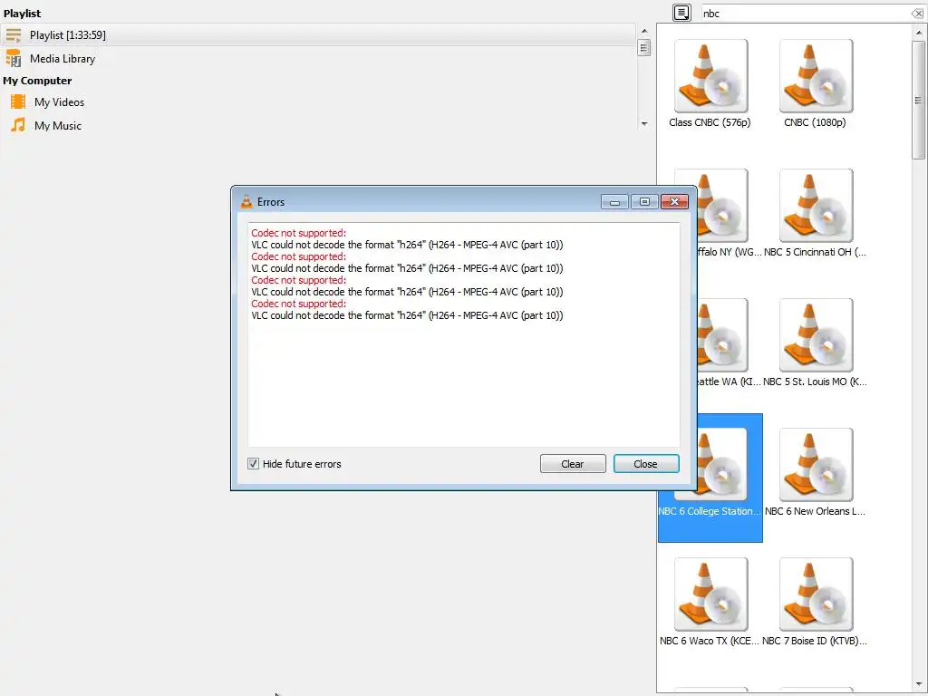The image size is (928, 696).
Task: Click the Close button in Errors dialog
Action: (x=645, y=464)
